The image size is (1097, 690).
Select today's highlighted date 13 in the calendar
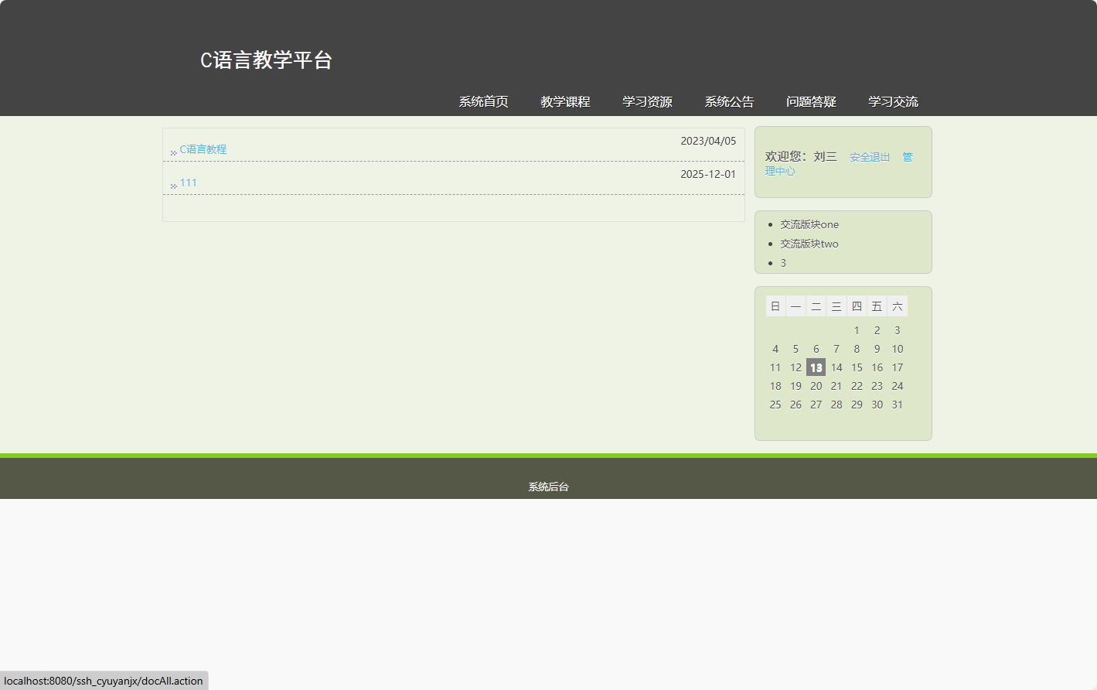point(816,367)
